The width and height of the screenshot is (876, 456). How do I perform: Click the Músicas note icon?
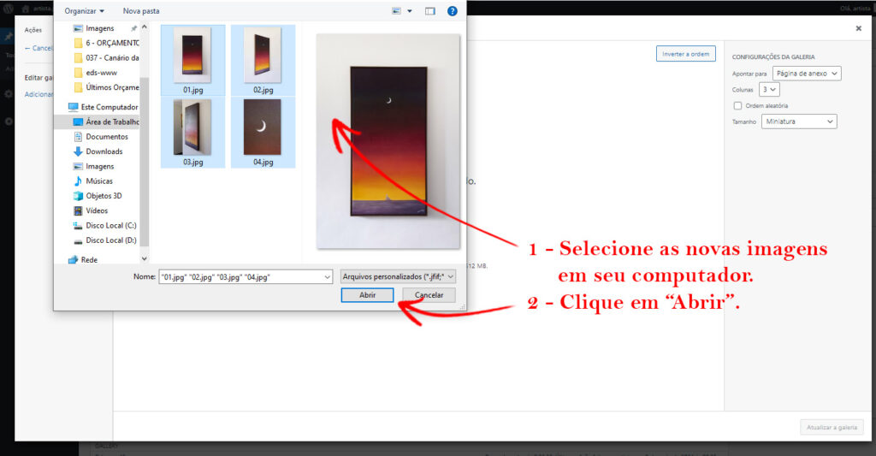pos(78,181)
